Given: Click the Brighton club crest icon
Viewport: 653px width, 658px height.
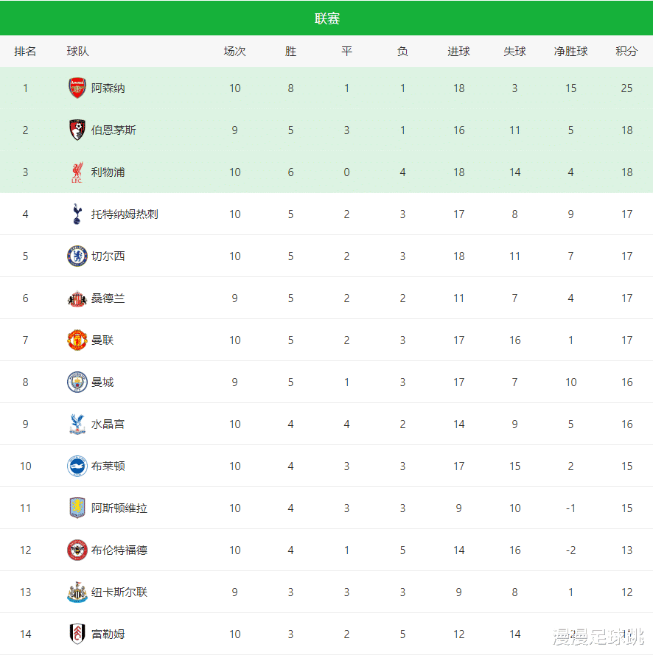Looking at the screenshot, I should pos(77,466).
